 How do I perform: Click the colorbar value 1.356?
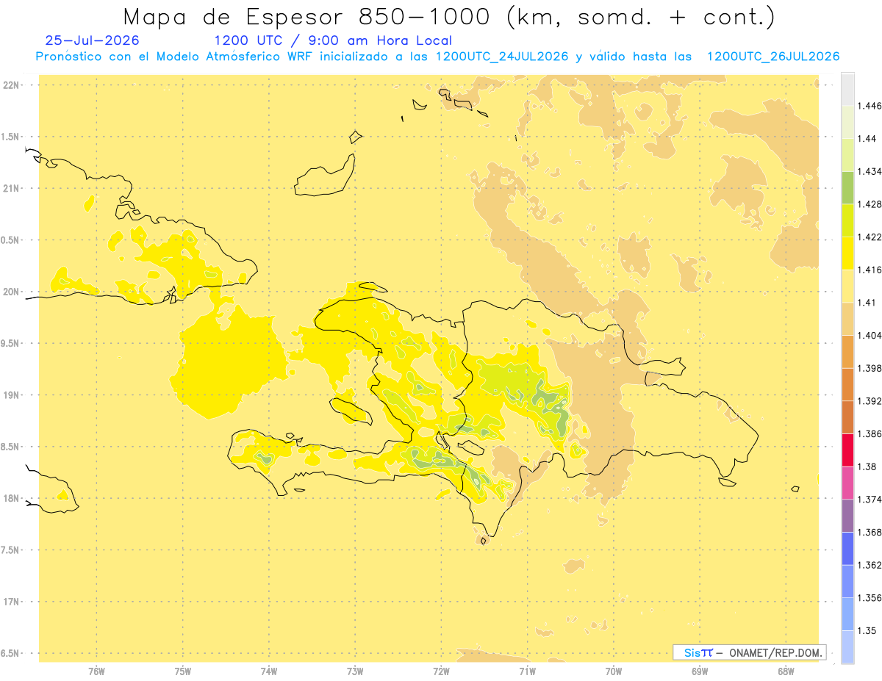tap(871, 598)
